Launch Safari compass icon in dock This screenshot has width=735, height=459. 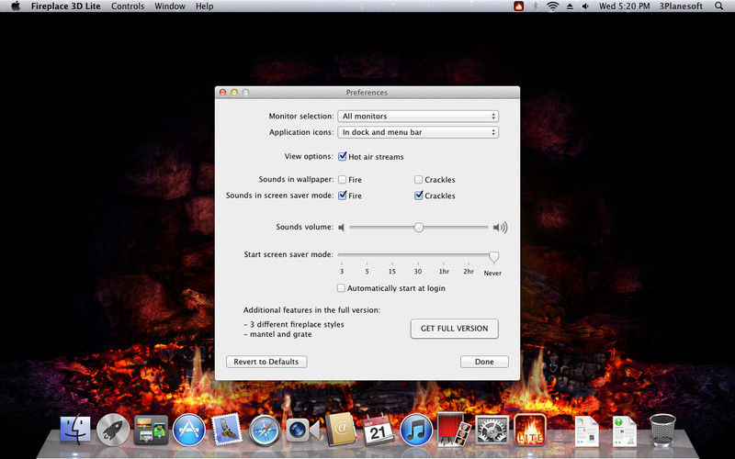(x=265, y=430)
